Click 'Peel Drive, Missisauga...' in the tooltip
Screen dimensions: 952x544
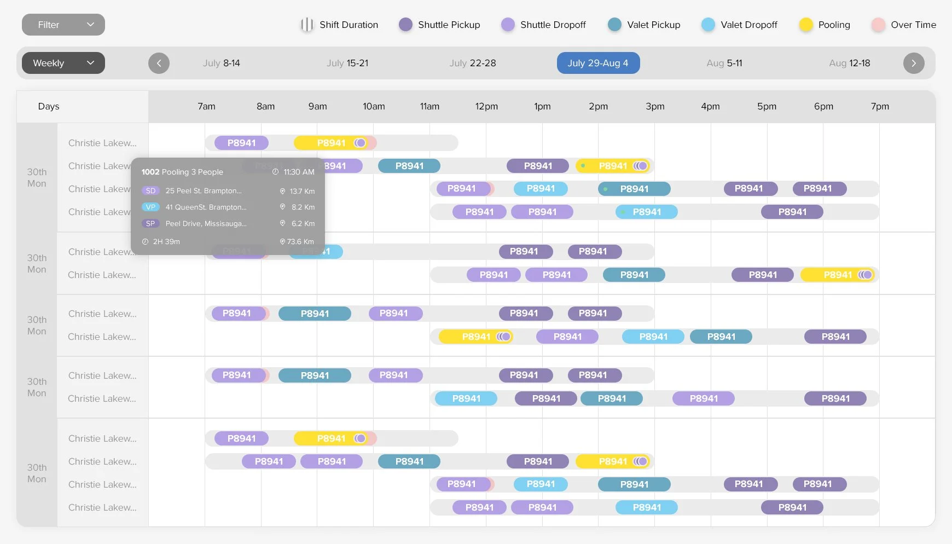tap(206, 223)
